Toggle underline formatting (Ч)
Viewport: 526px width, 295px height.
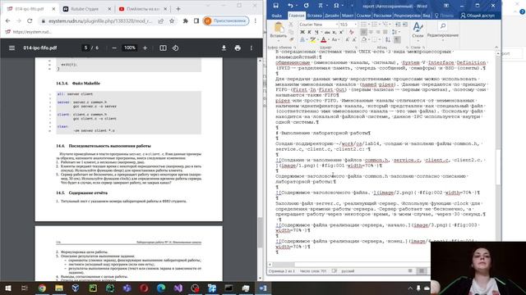(316, 32)
